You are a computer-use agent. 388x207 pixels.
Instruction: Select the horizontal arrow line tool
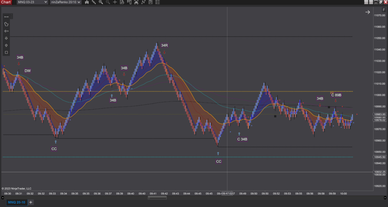click(x=6, y=31)
